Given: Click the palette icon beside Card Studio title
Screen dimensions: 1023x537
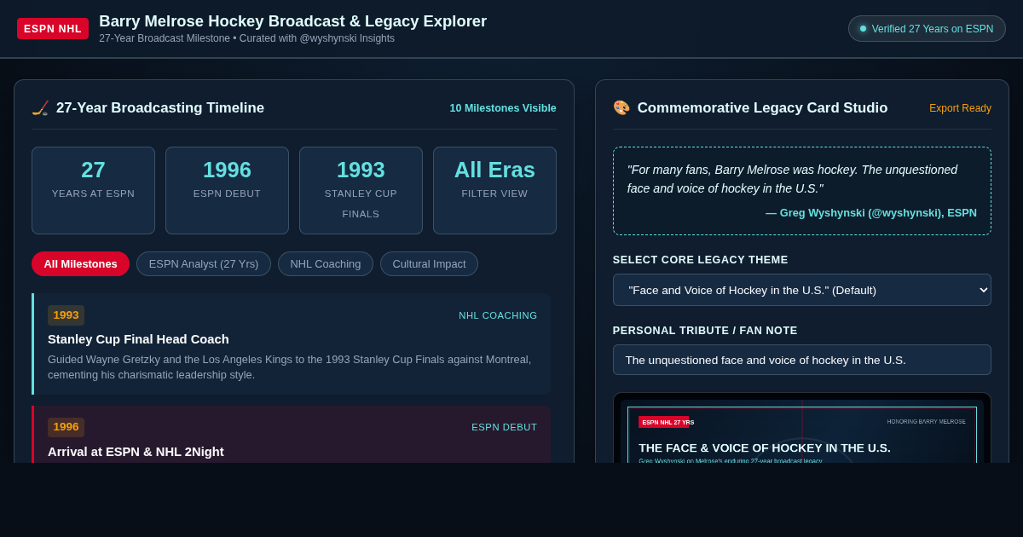Looking at the screenshot, I should point(621,108).
